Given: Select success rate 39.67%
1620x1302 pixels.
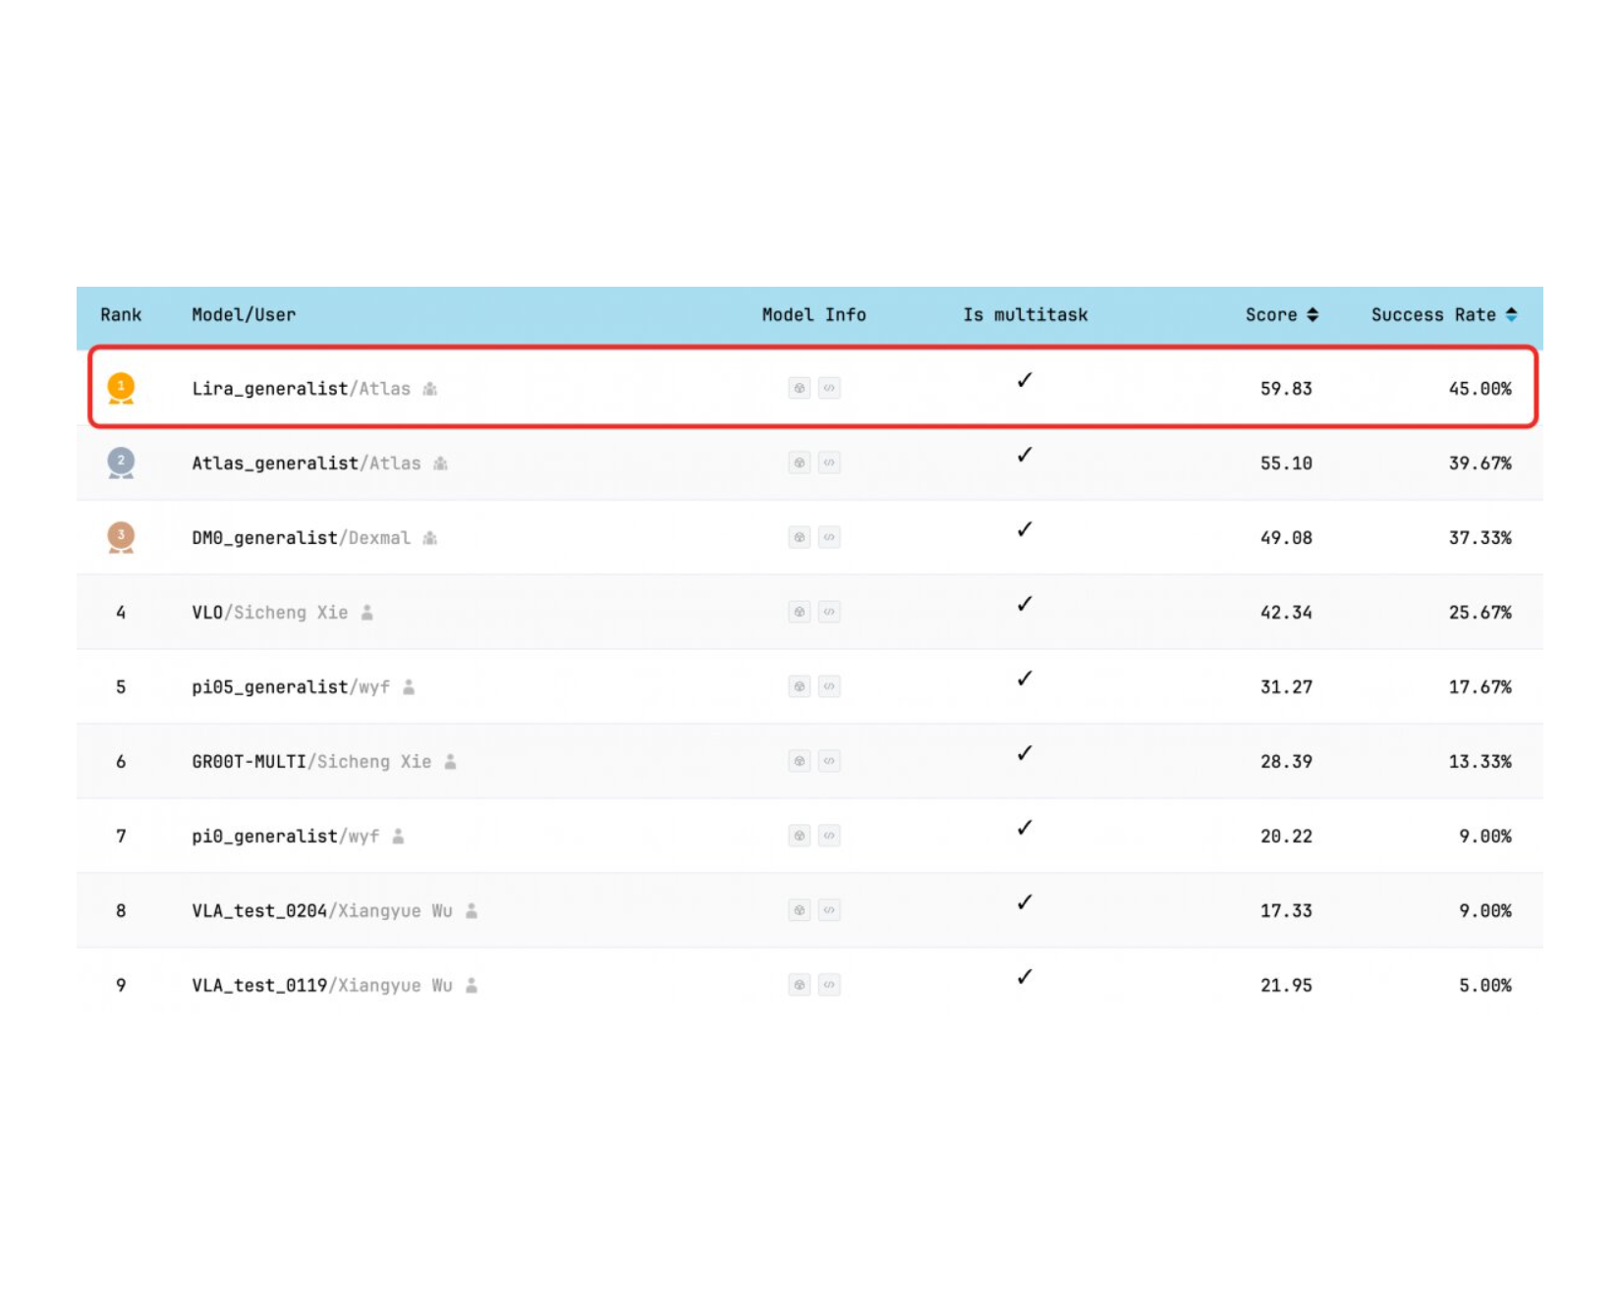Looking at the screenshot, I should pos(1480,463).
